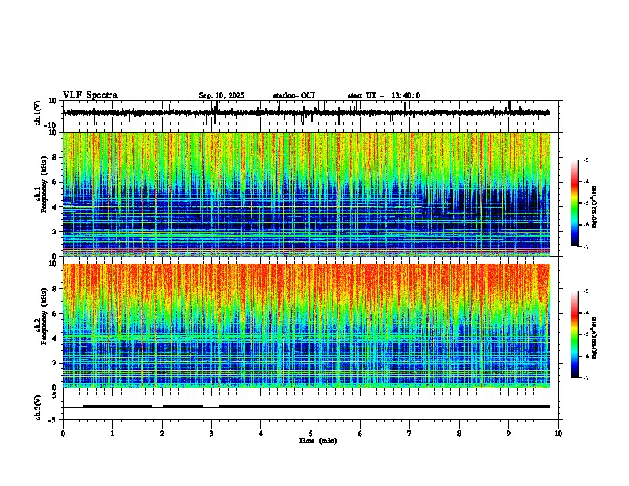Click the 'VLF Spectra' title text
This screenshot has width=629, height=486.
click(x=90, y=95)
